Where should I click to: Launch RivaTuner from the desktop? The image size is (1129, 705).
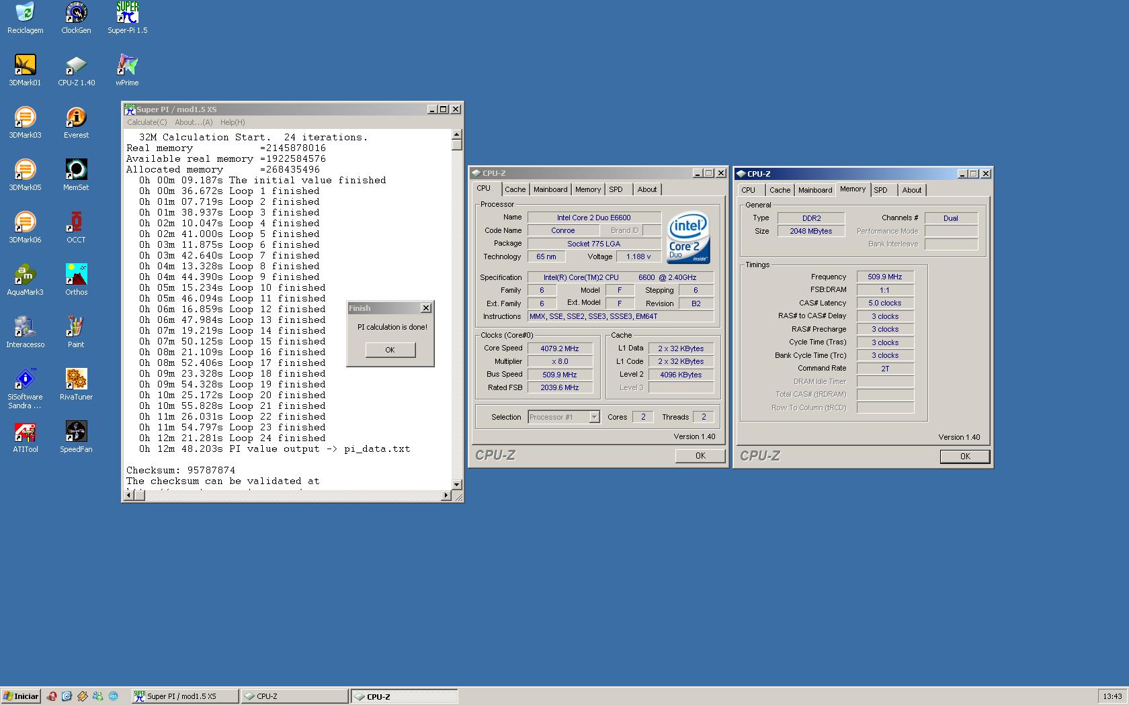76,384
